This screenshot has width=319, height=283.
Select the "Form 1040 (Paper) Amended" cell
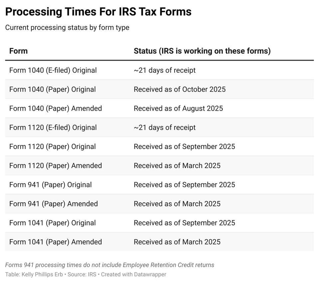pos(56,108)
